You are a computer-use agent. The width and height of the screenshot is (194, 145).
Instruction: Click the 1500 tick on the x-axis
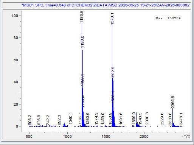tap(106, 136)
